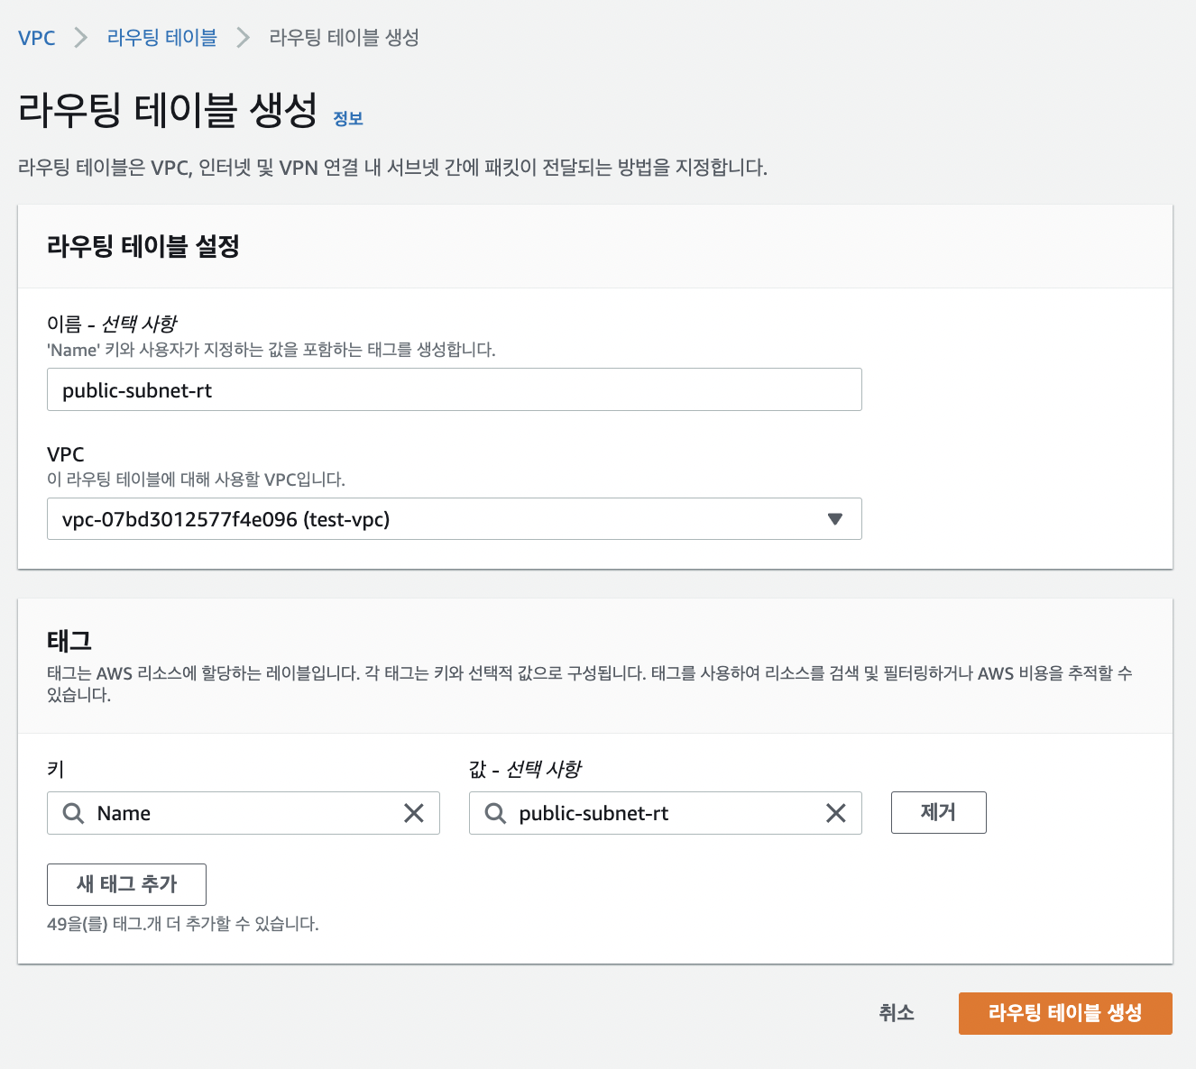The width and height of the screenshot is (1196, 1069).
Task: Click the 태그 section heading
Action: (69, 641)
